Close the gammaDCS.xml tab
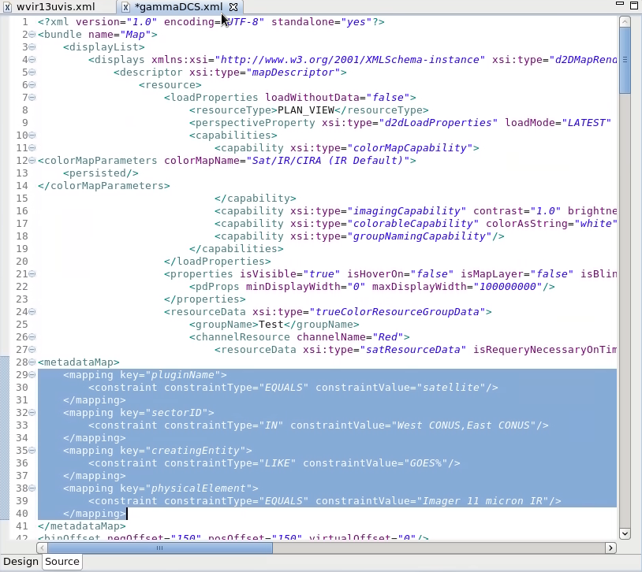Viewport: 642px width, 572px height. (233, 7)
